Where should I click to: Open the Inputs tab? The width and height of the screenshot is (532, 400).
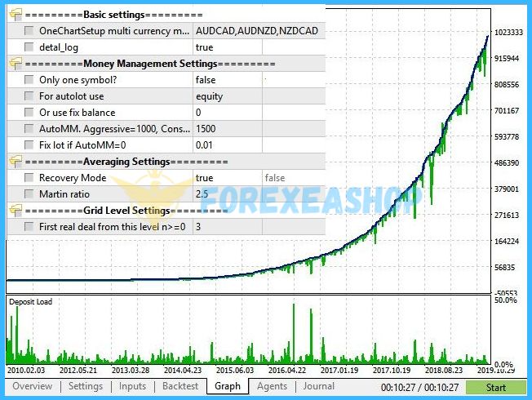pos(132,386)
